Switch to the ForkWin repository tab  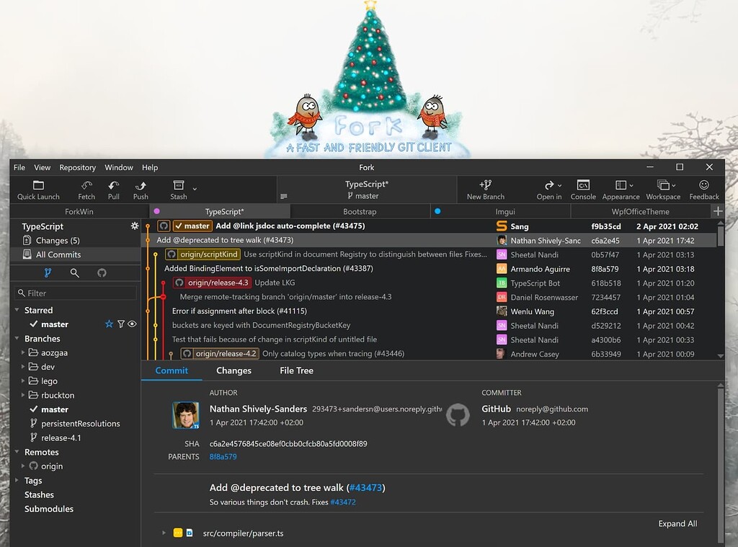tap(79, 211)
